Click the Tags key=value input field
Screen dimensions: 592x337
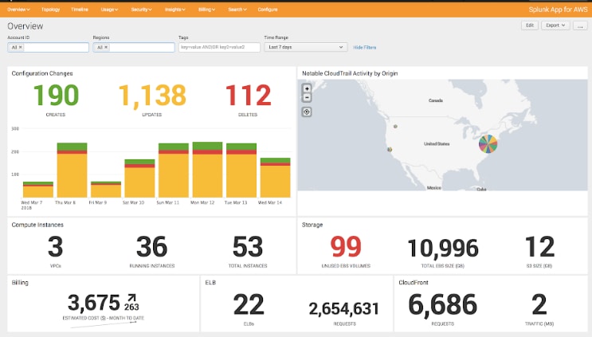tap(219, 47)
